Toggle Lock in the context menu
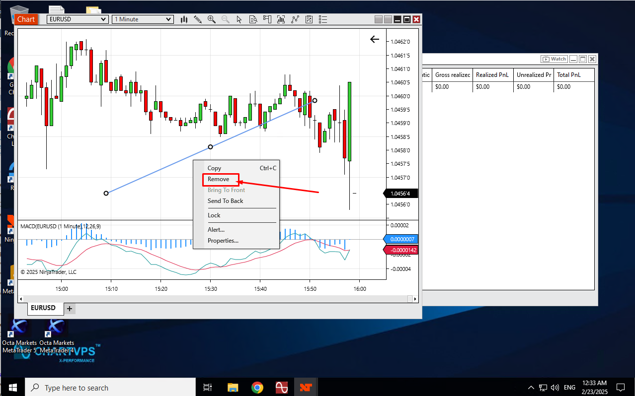Screen dimensions: 635x396 pyautogui.click(x=214, y=215)
